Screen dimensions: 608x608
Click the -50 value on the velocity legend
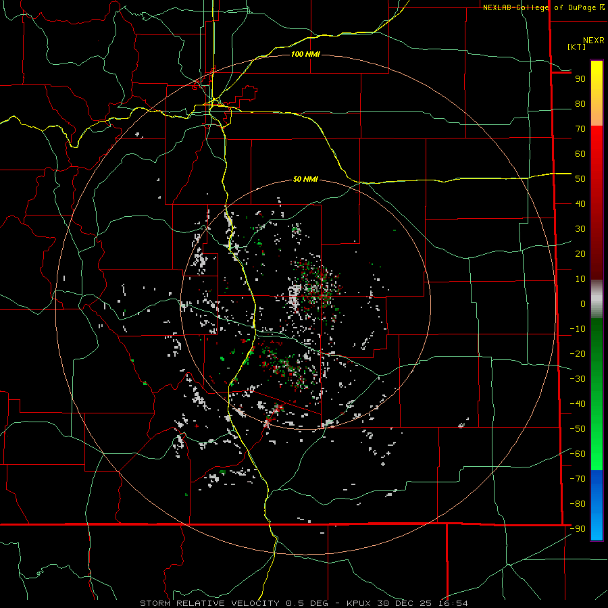pyautogui.click(x=578, y=429)
